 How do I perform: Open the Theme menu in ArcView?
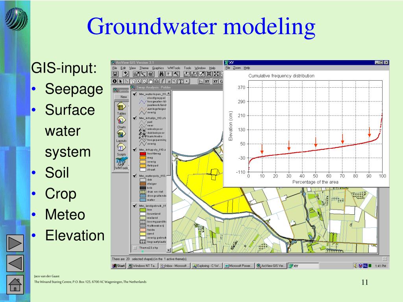click(x=144, y=68)
